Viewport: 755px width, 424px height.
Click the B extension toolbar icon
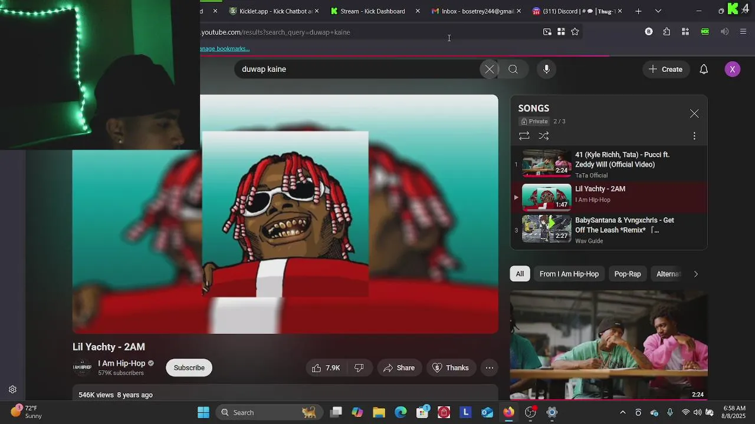point(649,32)
